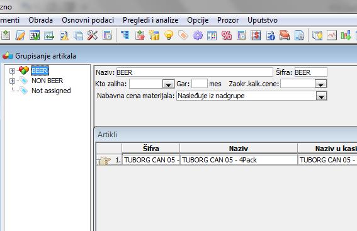Select the Šifra cell of row 1
Image resolution: width=357 pixels, height=231 pixels.
point(150,160)
